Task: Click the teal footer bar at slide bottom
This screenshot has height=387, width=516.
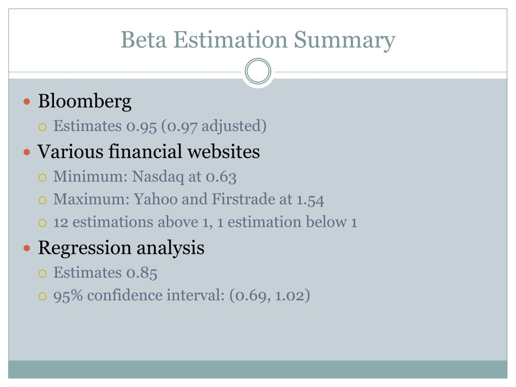Action: point(257,369)
